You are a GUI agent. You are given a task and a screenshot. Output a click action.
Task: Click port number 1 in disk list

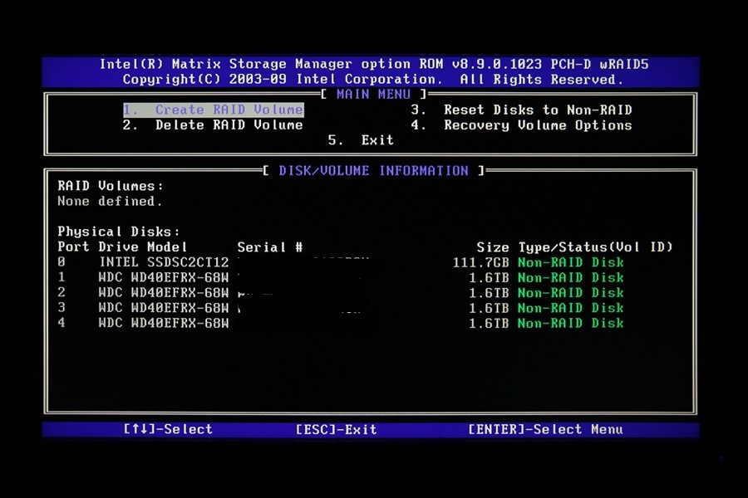tap(62, 277)
